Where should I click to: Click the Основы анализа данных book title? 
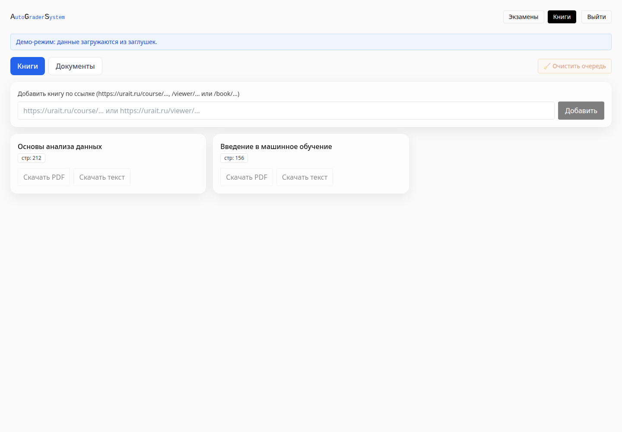click(60, 146)
